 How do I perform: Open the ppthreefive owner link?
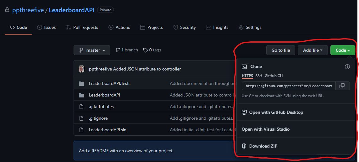(x=28, y=10)
